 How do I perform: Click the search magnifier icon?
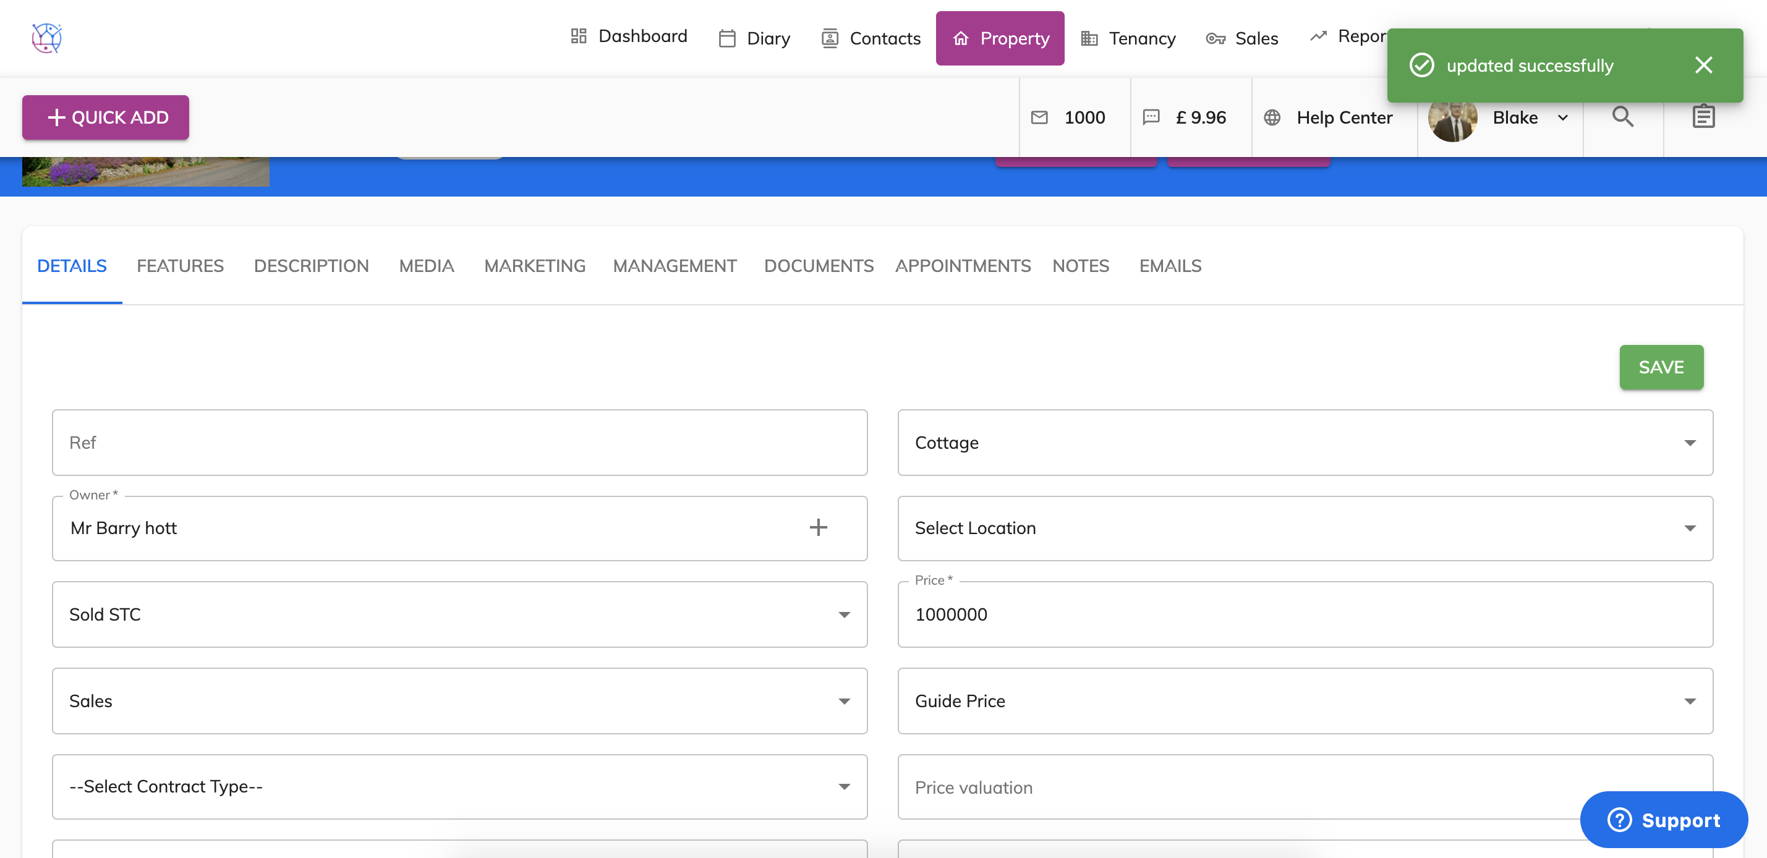coord(1622,117)
